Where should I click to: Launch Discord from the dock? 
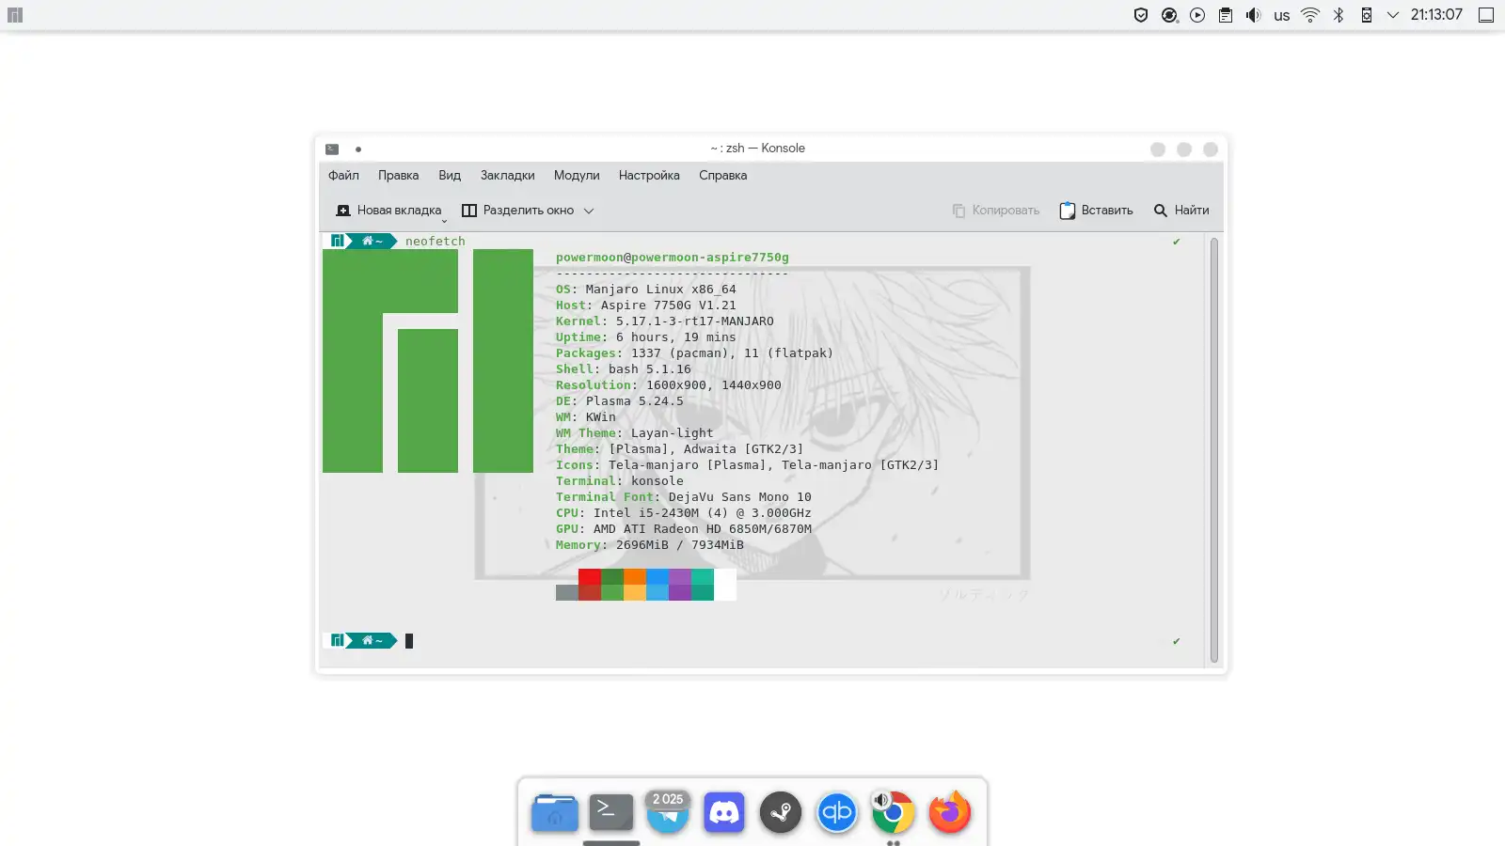724,812
